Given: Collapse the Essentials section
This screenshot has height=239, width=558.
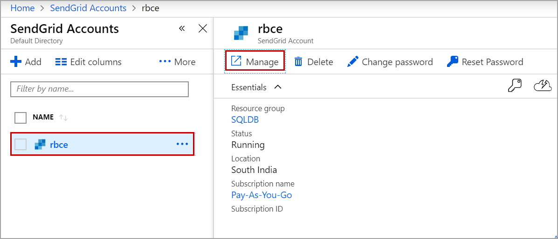Looking at the screenshot, I should click(x=278, y=87).
